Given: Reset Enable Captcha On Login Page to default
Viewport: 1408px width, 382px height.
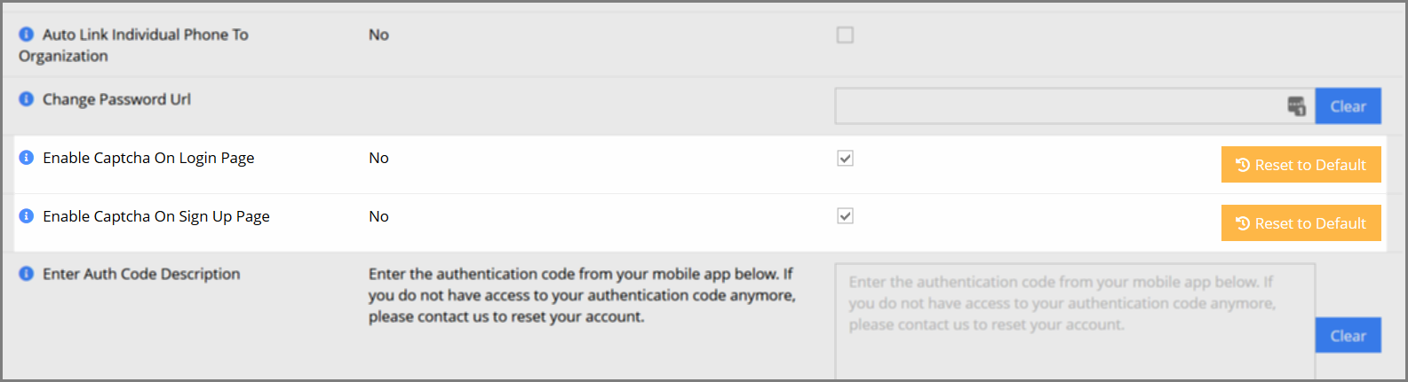Looking at the screenshot, I should click(x=1301, y=165).
